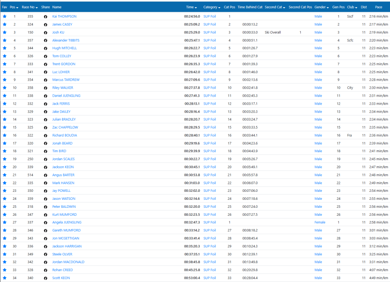
Task: Click the Club column header
Action: pyautogui.click(x=352, y=7)
